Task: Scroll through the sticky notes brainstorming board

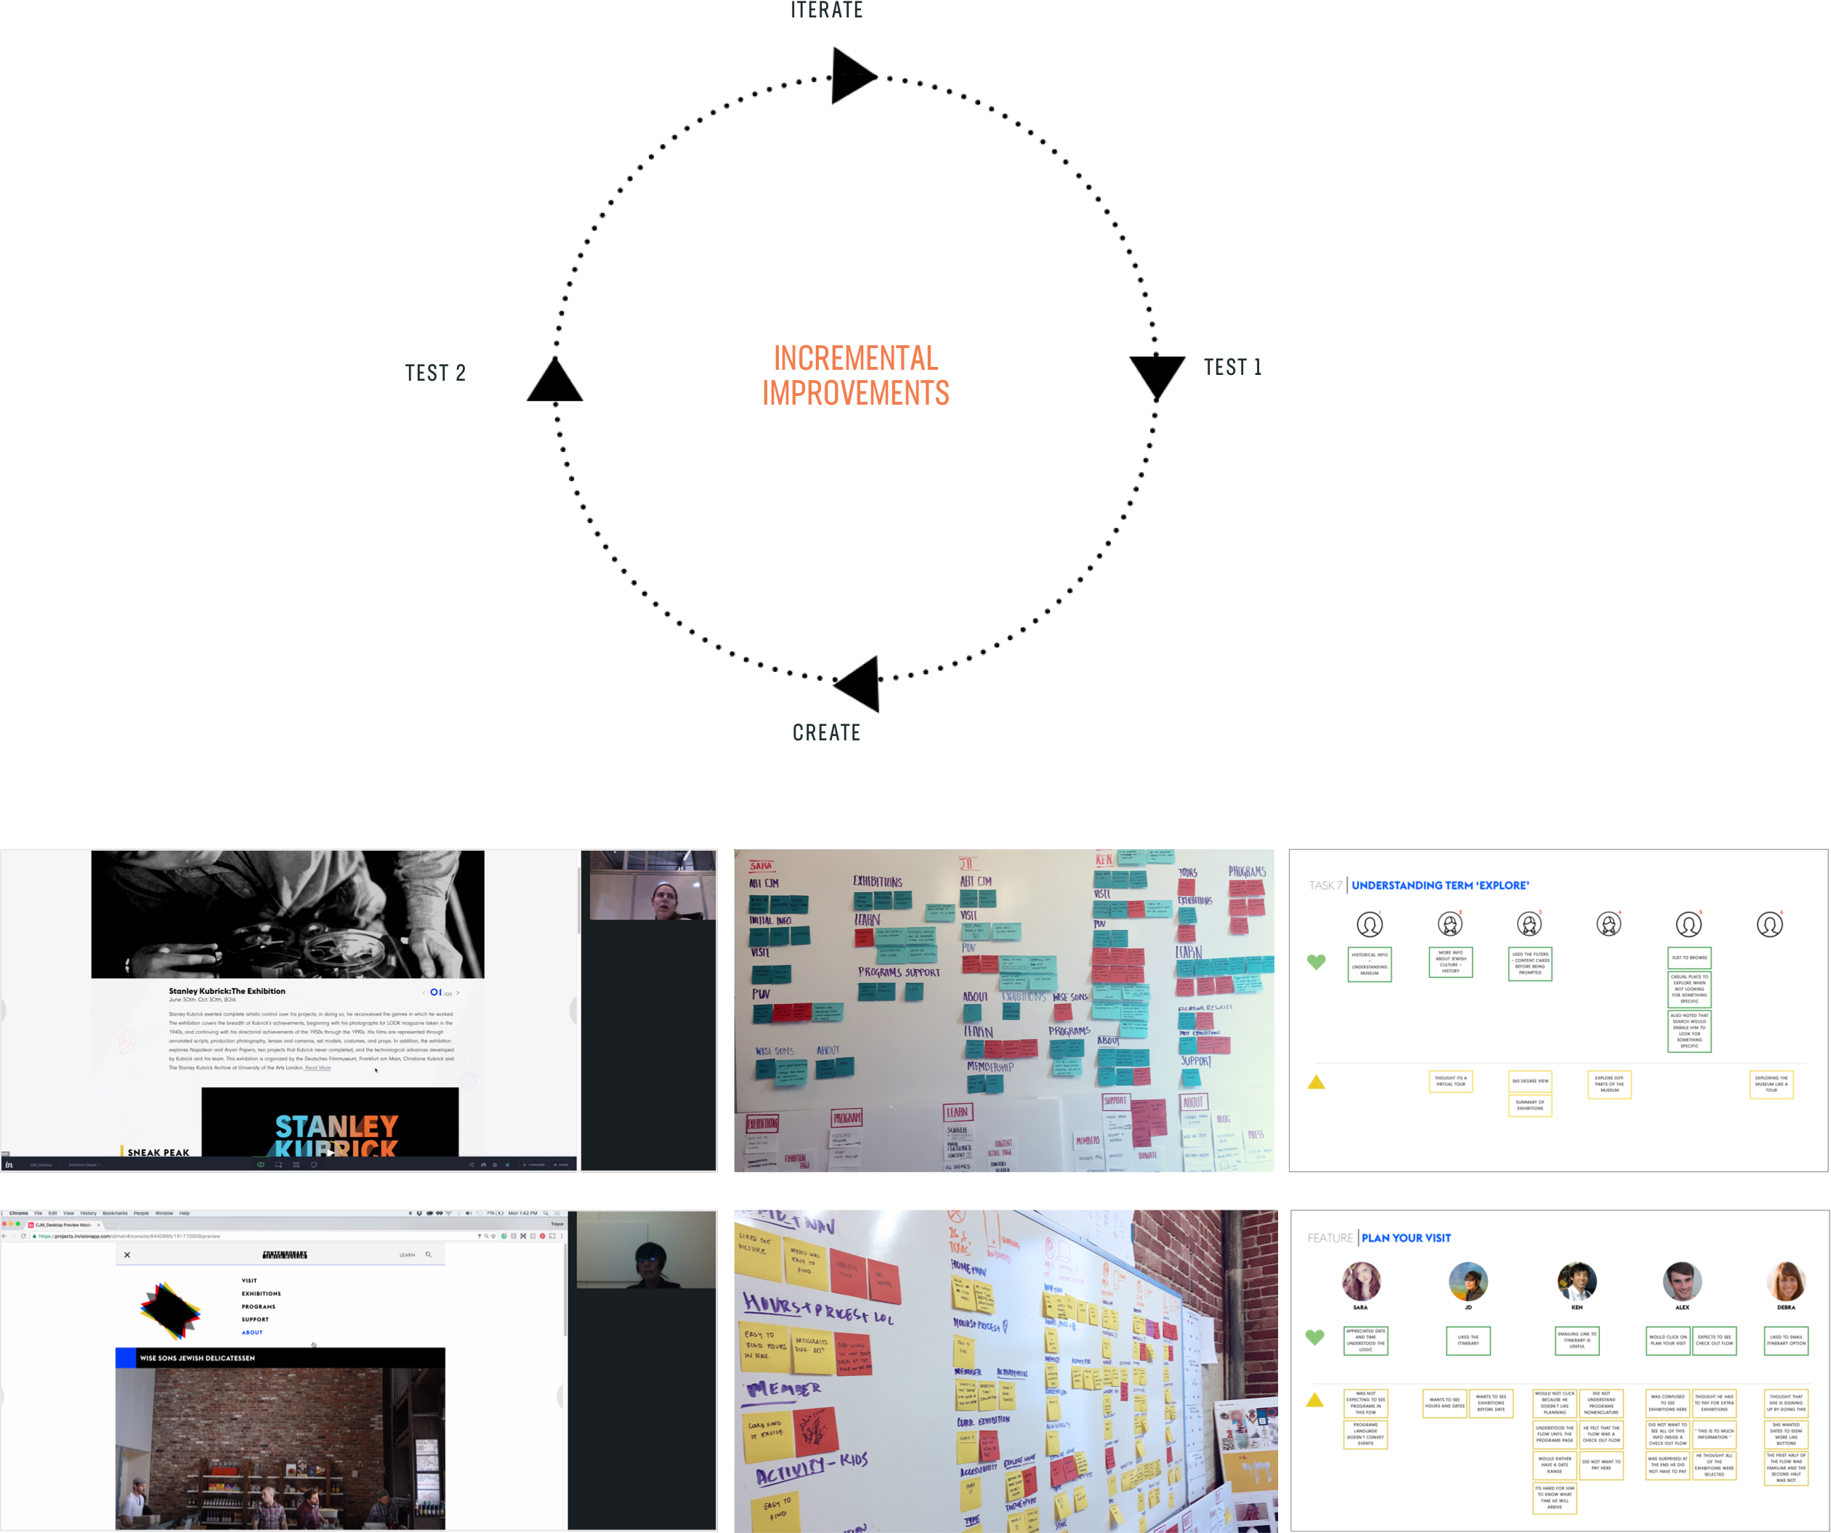Action: coord(1005,1010)
